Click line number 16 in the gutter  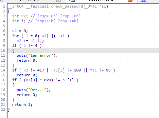(3, 80)
